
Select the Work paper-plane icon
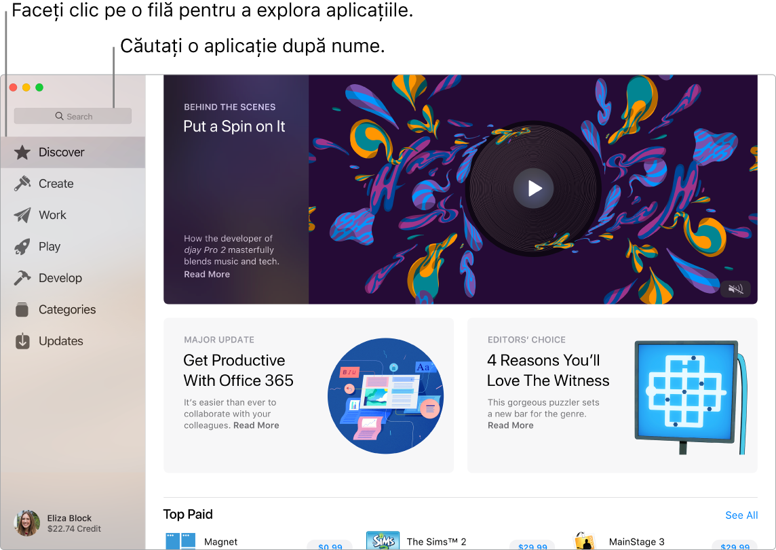[x=21, y=215]
